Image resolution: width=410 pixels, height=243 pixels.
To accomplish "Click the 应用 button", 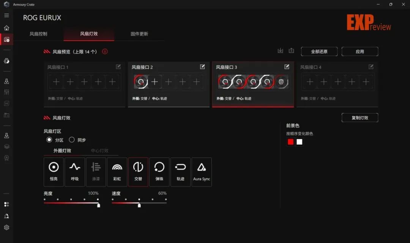I will click(360, 52).
